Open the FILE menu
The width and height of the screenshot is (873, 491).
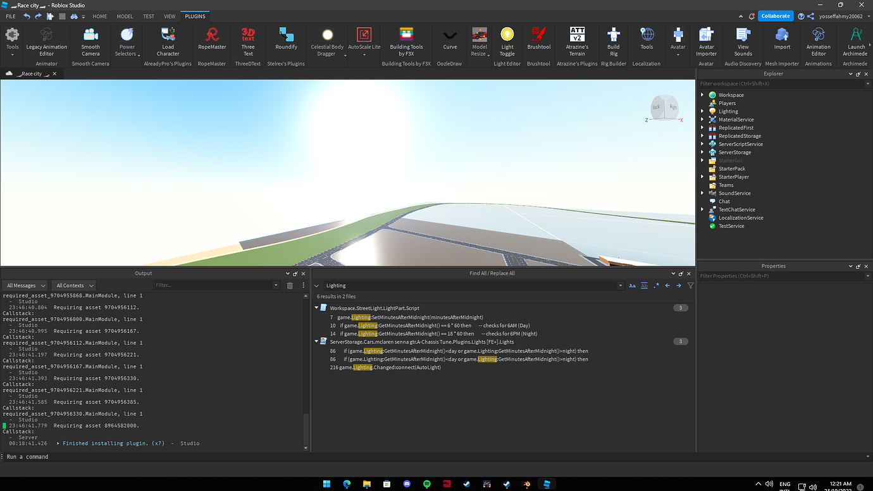click(10, 16)
